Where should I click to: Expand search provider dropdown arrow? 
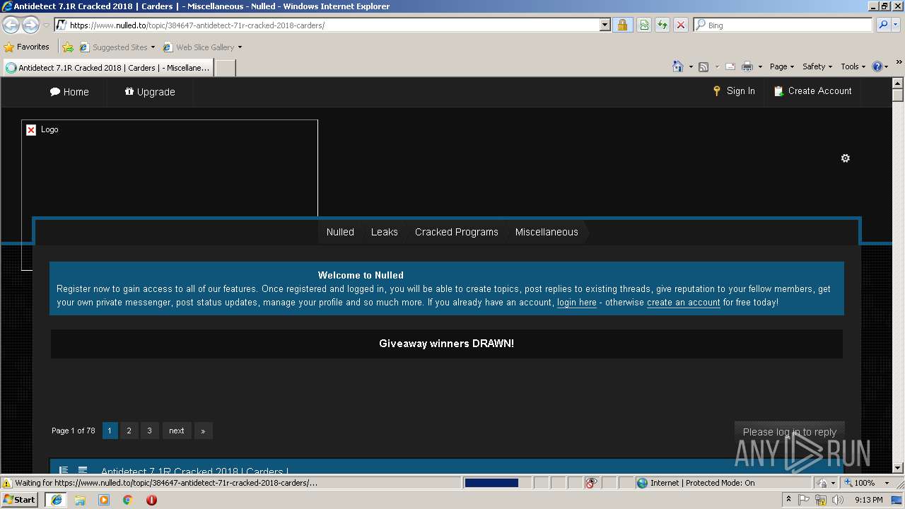(x=896, y=25)
